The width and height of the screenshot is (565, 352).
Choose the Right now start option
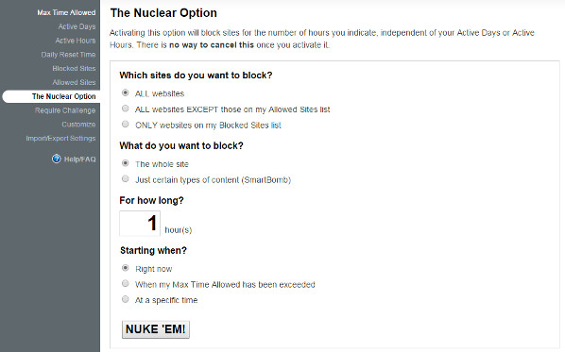(125, 268)
